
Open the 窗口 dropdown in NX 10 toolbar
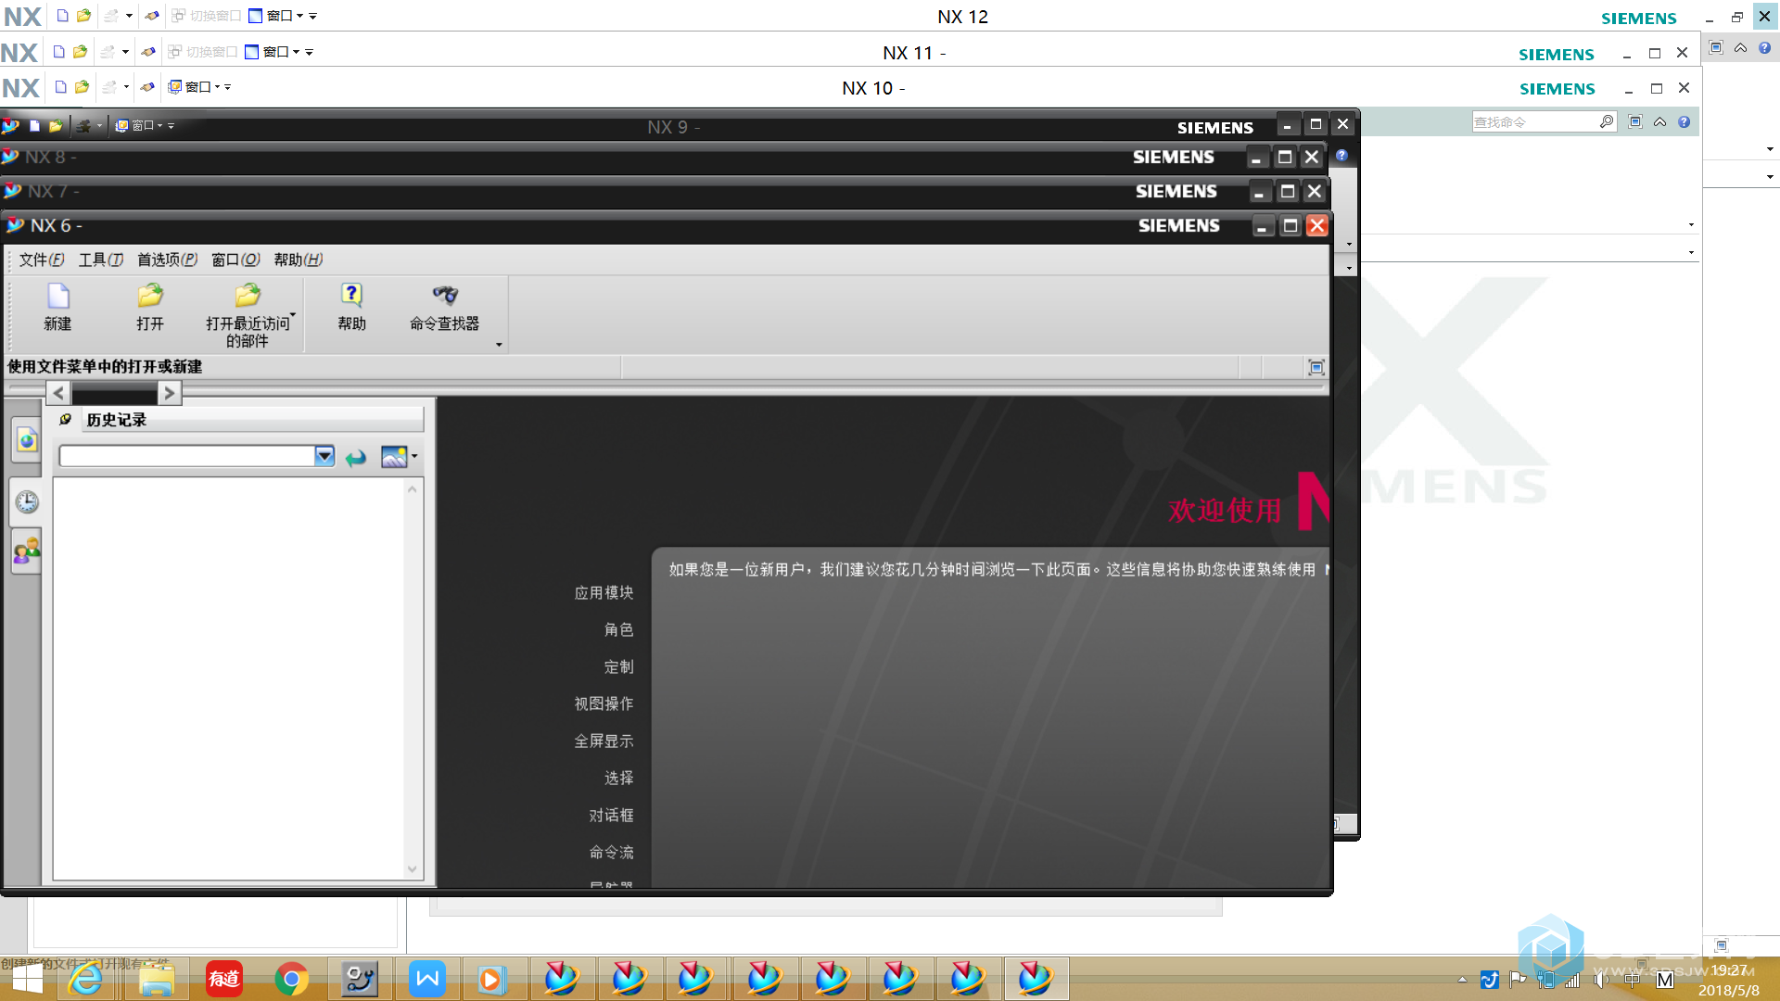click(x=195, y=87)
